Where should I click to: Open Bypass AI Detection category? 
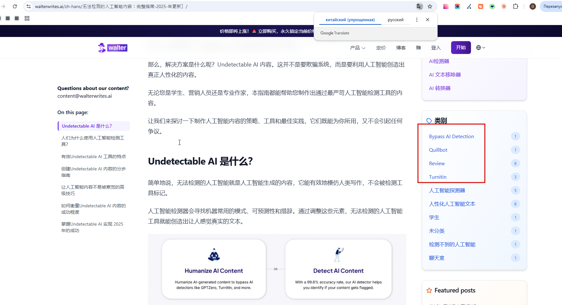[x=451, y=137]
